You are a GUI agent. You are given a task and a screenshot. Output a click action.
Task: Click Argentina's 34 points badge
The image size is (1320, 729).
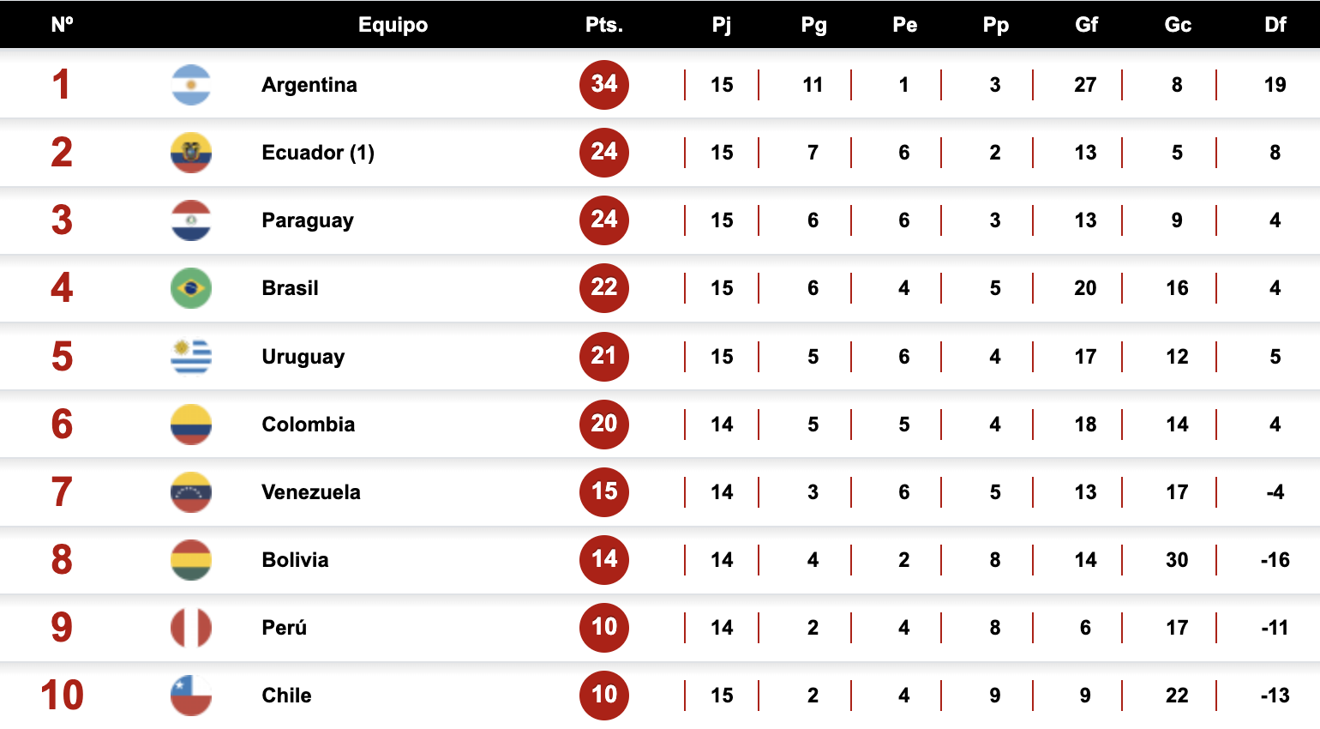pyautogui.click(x=604, y=84)
